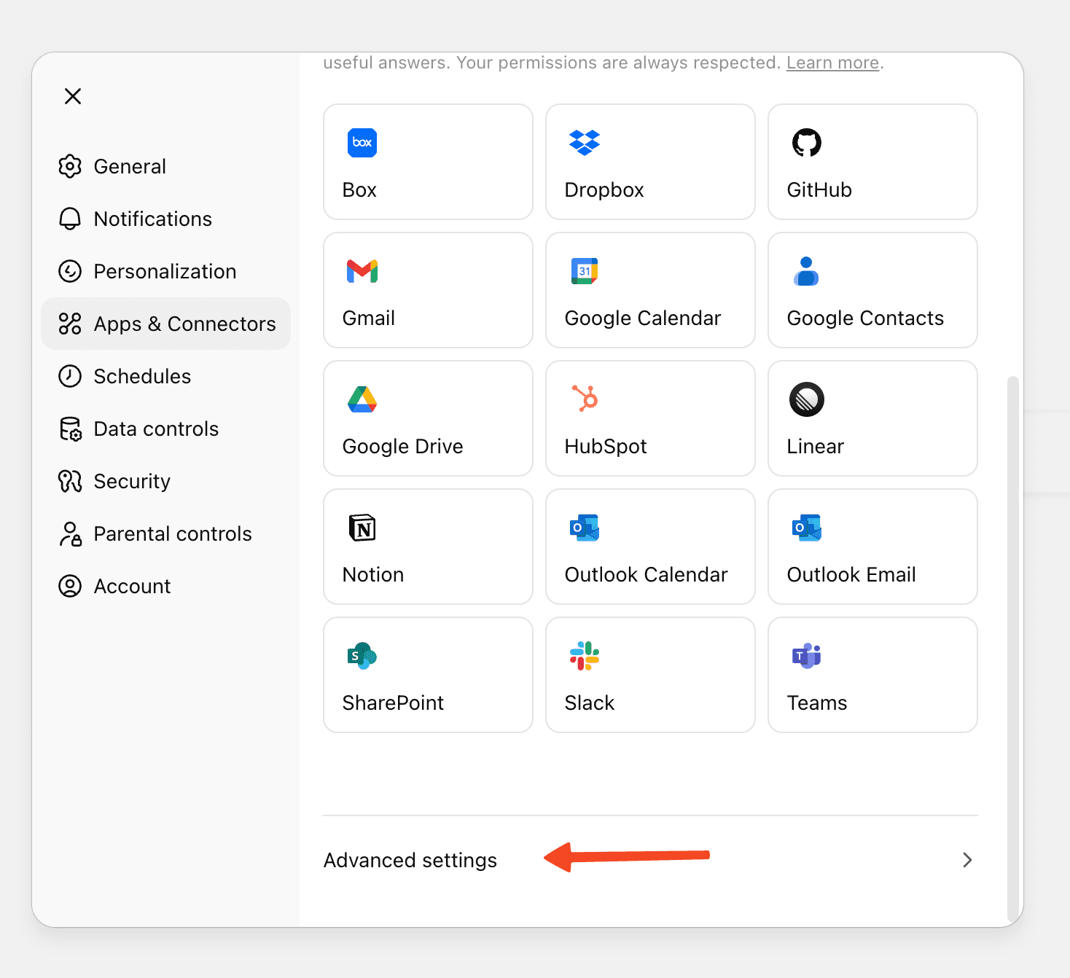This screenshot has height=978, width=1070.
Task: Open the SharePoint connector card
Action: (428, 675)
